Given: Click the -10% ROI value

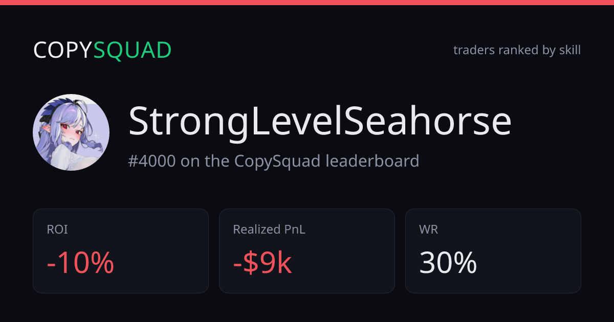Looking at the screenshot, I should pyautogui.click(x=80, y=263).
